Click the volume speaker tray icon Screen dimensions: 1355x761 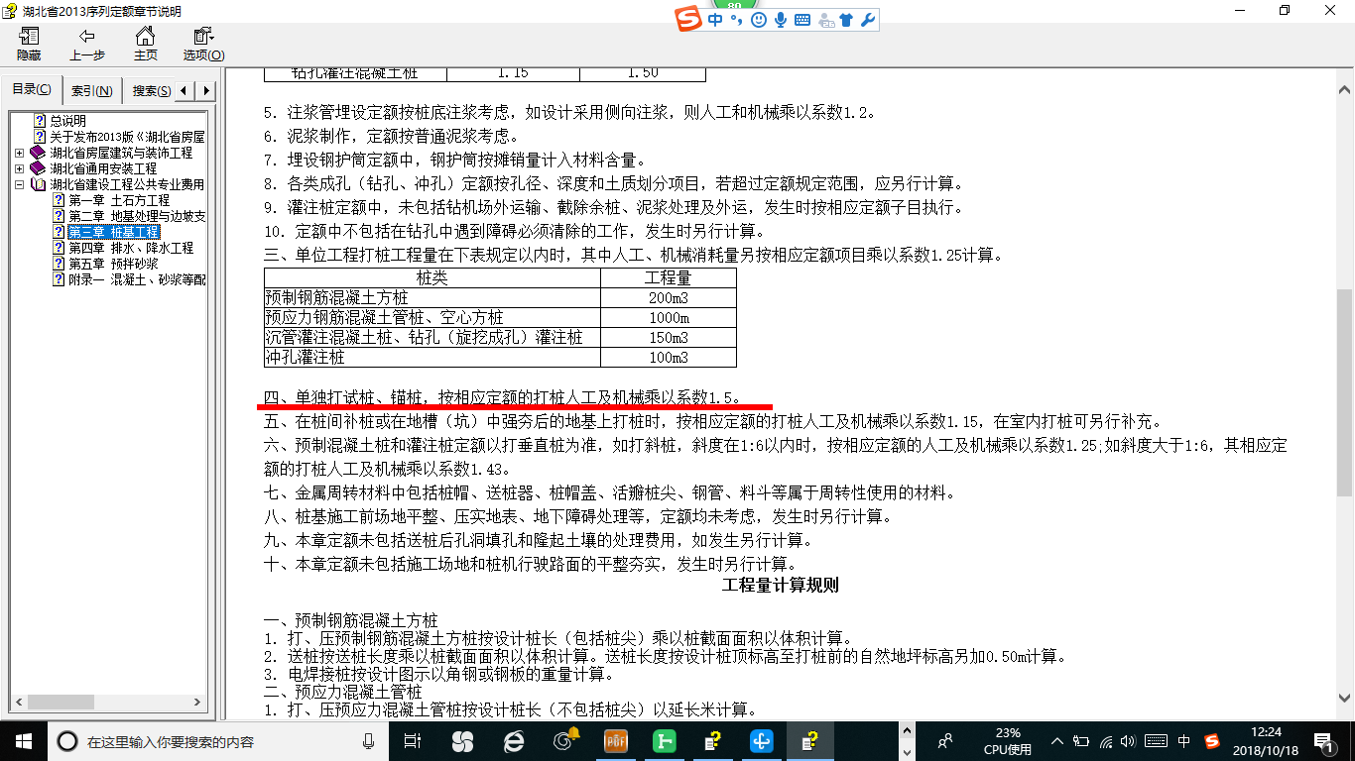(1130, 740)
